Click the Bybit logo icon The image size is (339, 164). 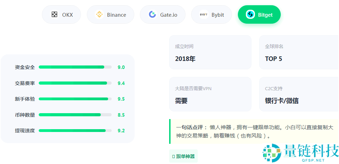(x=204, y=15)
